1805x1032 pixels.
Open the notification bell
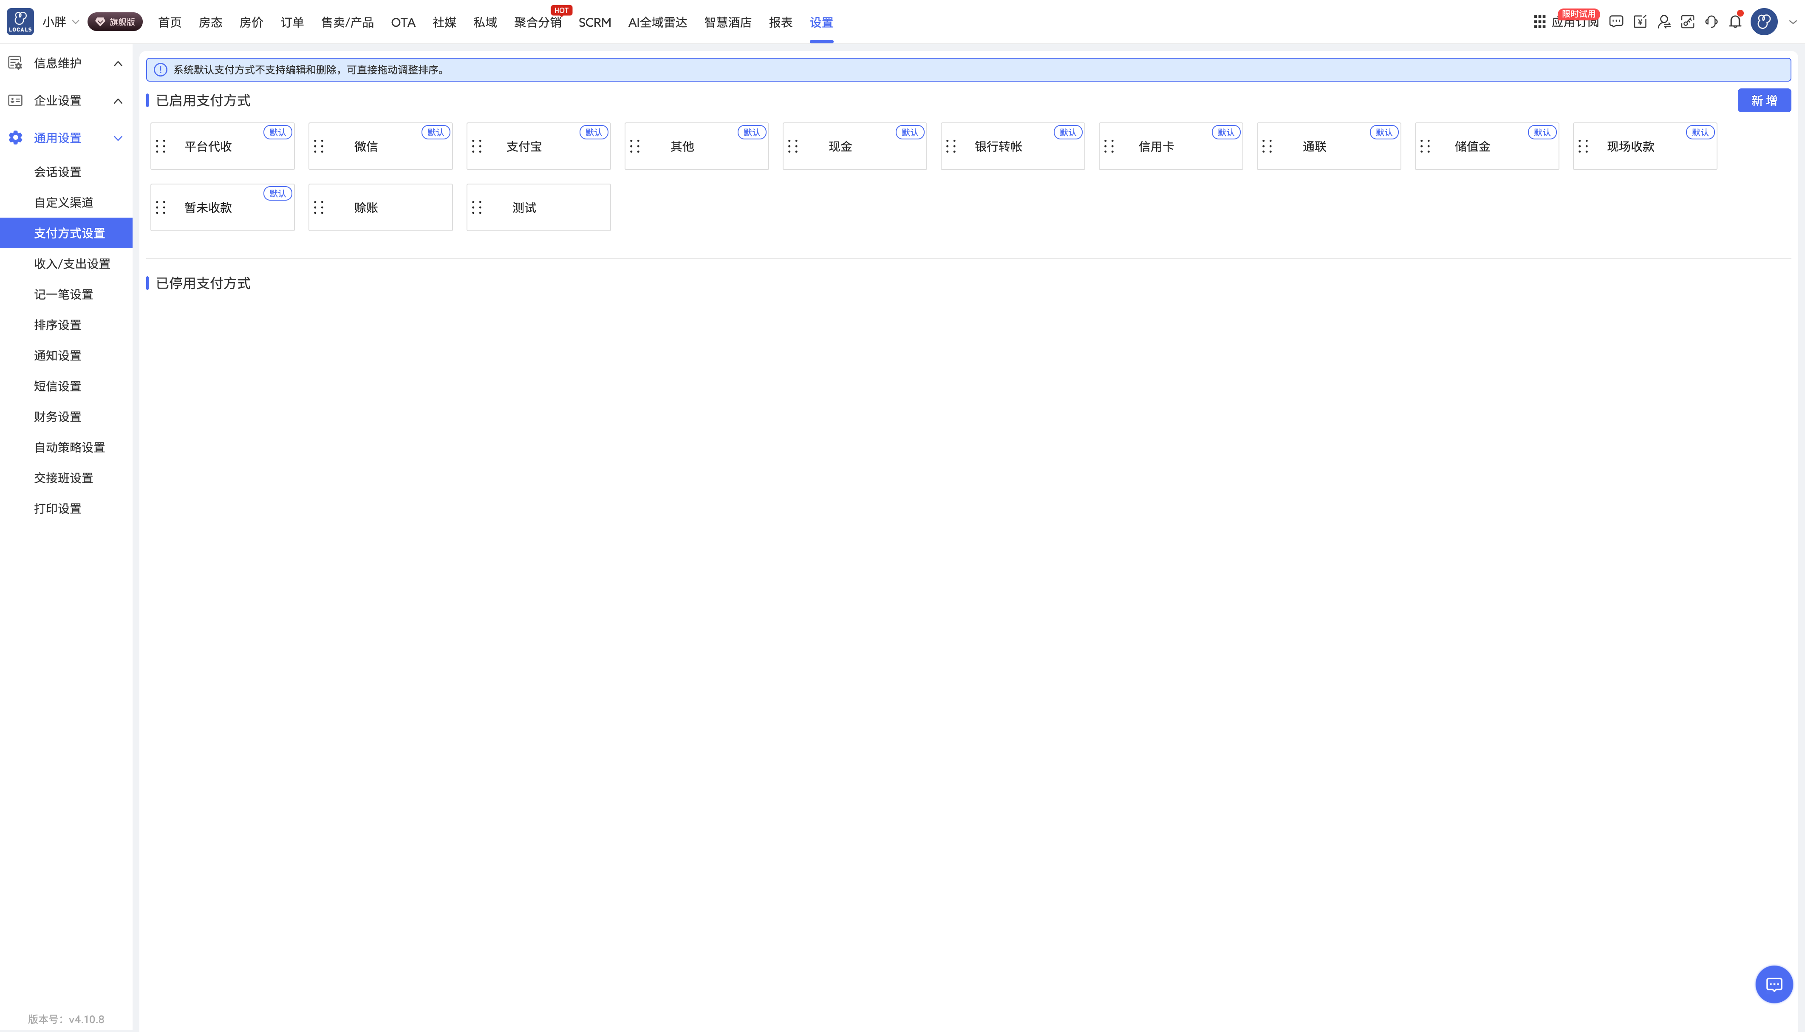coord(1735,22)
